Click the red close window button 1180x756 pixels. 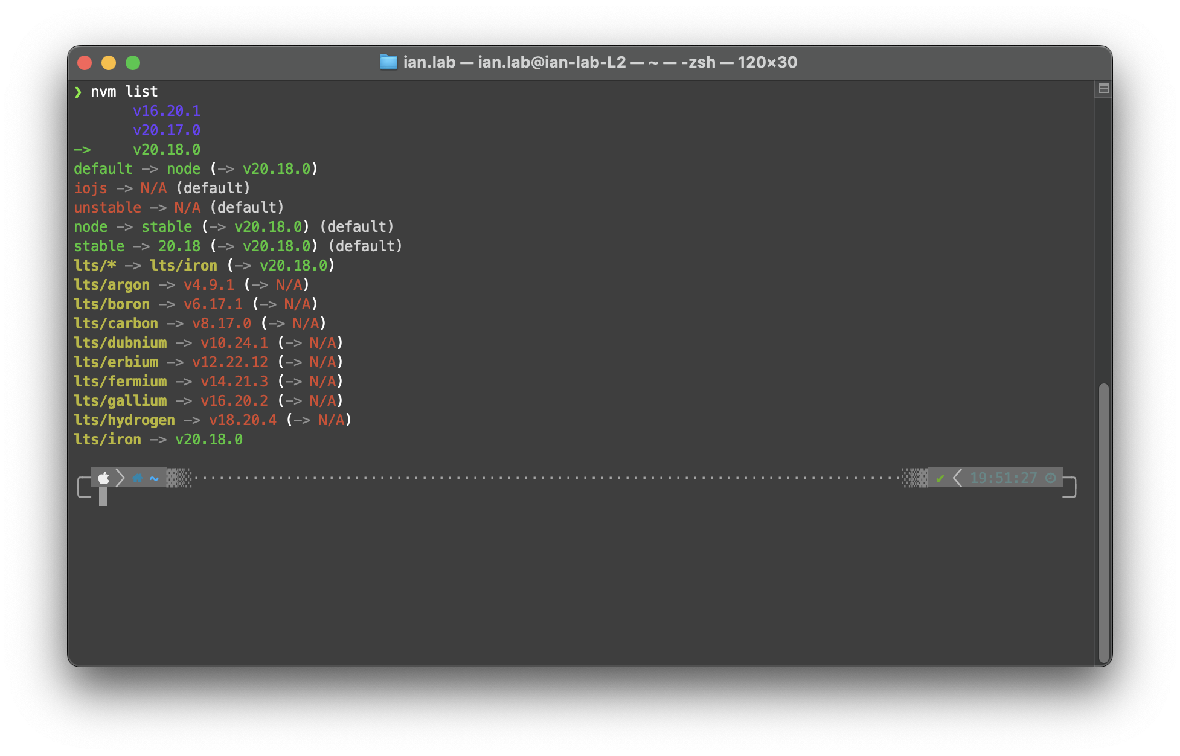click(85, 63)
